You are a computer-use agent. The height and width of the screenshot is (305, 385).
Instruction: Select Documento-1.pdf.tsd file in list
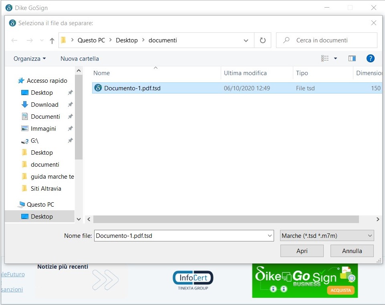(x=132, y=88)
